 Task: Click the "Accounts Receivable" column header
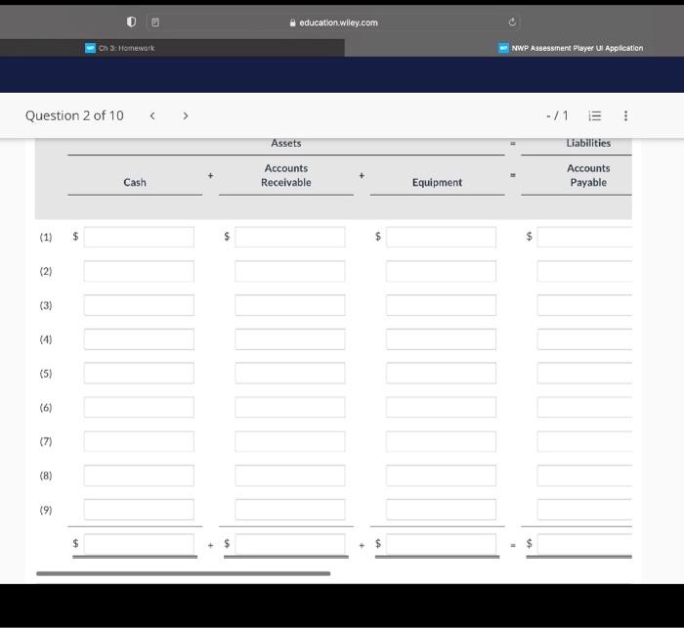pyautogui.click(x=286, y=175)
